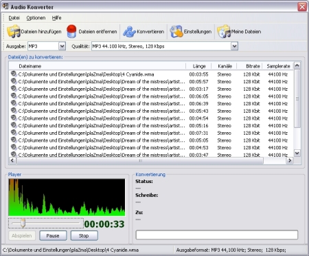Click the file icon on row with 00:07:31
This screenshot has width=309, height=256.
[14, 133]
